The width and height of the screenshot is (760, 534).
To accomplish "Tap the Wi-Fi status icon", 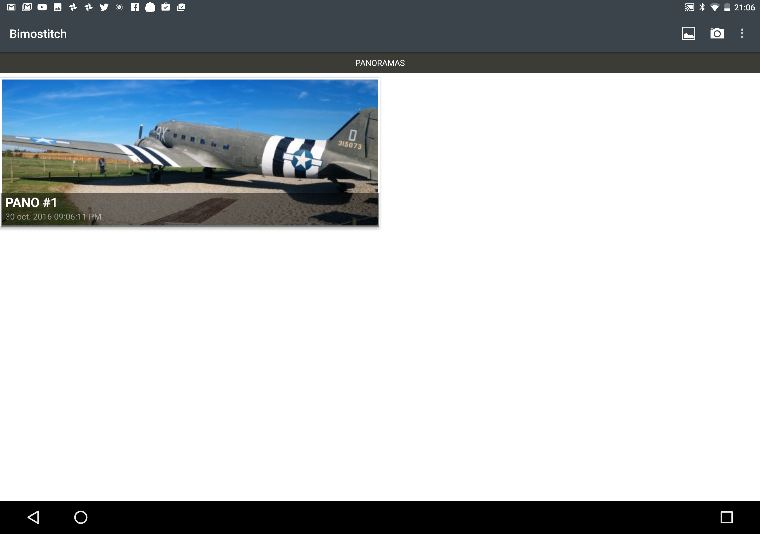I will point(715,7).
